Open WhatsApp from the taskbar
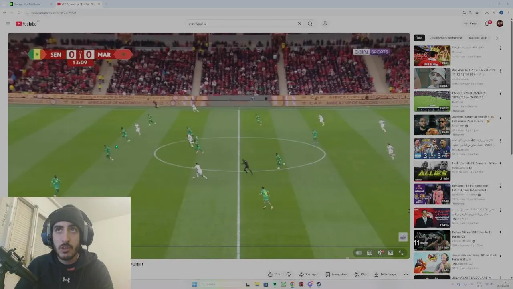513x289 pixels. 283,284
